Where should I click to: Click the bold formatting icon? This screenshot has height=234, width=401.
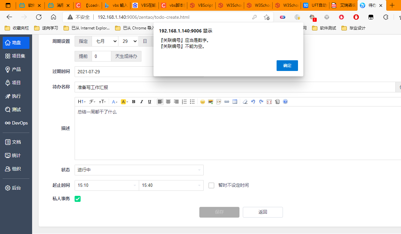click(x=133, y=102)
